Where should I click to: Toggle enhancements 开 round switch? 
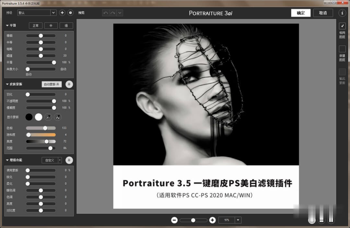coord(69,160)
